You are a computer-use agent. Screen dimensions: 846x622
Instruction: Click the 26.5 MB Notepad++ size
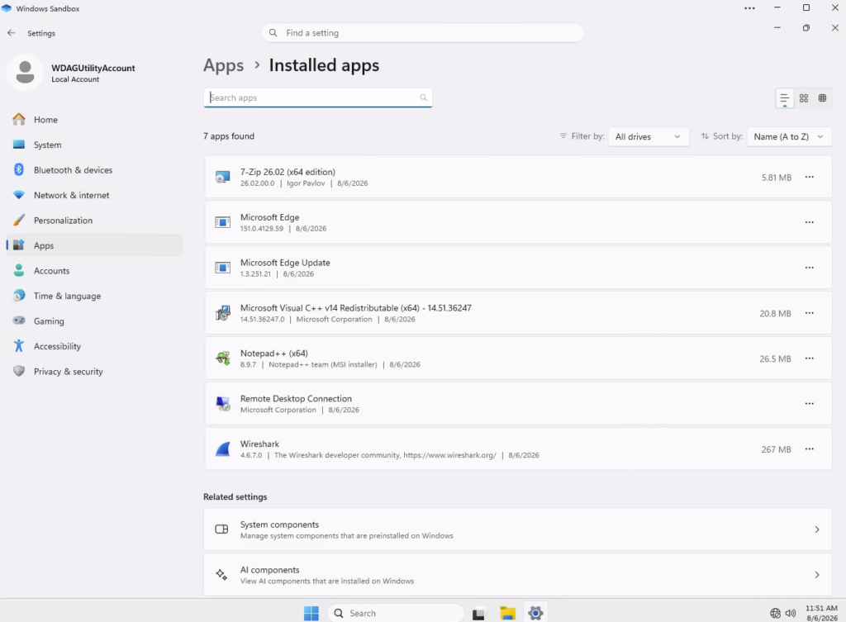[775, 358]
